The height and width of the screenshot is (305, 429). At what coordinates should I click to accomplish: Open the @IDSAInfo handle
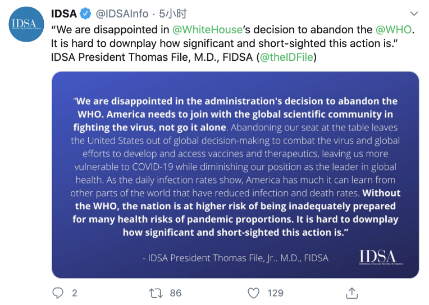[x=122, y=14]
